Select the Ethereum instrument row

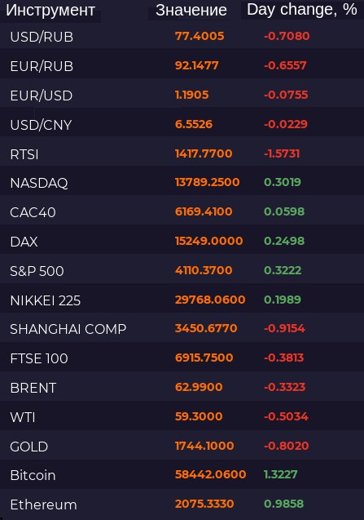point(182,504)
